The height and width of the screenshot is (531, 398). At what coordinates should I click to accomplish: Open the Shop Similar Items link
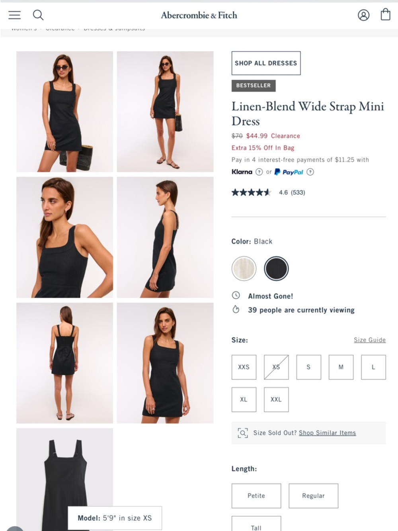click(x=327, y=433)
